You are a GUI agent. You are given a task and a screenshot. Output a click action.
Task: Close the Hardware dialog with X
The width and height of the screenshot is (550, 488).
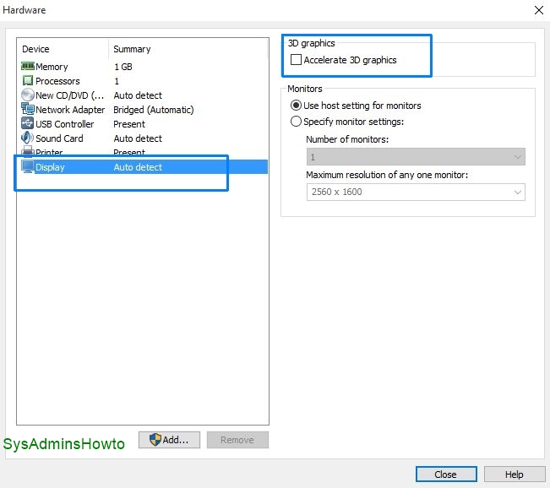click(538, 10)
